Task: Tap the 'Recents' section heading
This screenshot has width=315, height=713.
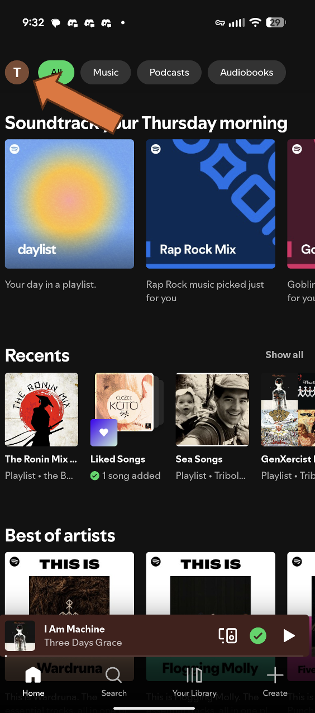Action: pyautogui.click(x=37, y=355)
